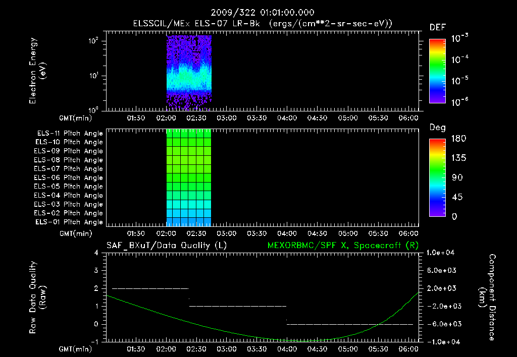Click the 'ELS-10 Pitch Angle' row label
The width and height of the screenshot is (517, 357).
(x=69, y=142)
